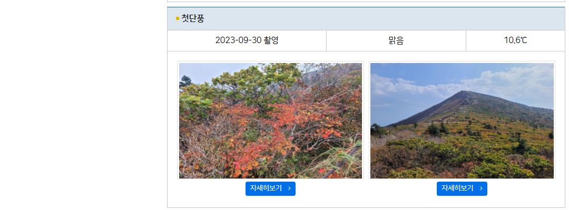Click the chevron arrow in the left 자세히보기 button
Screen dimensions: 569x210
[x=289, y=188]
